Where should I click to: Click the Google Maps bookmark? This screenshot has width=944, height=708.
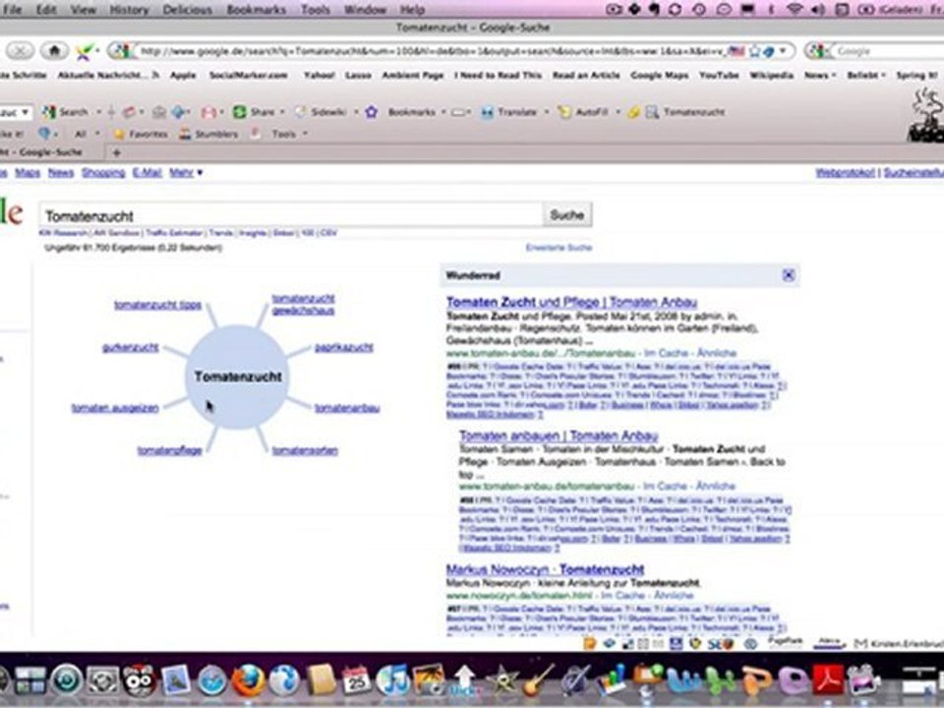(659, 76)
